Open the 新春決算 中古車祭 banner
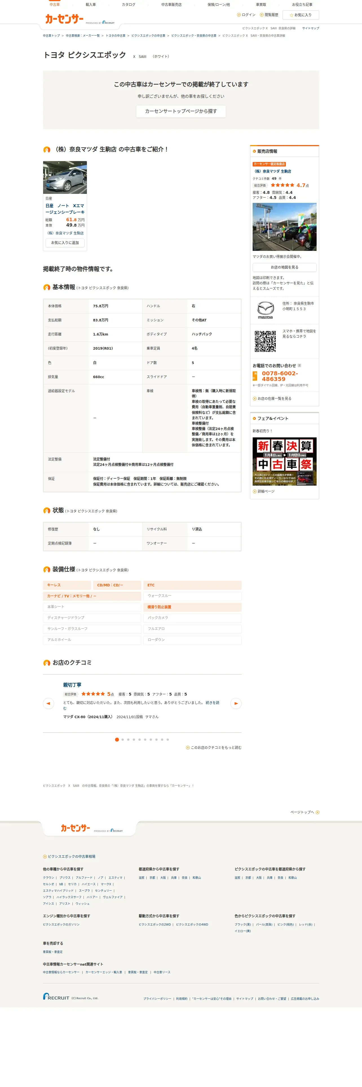 (284, 461)
